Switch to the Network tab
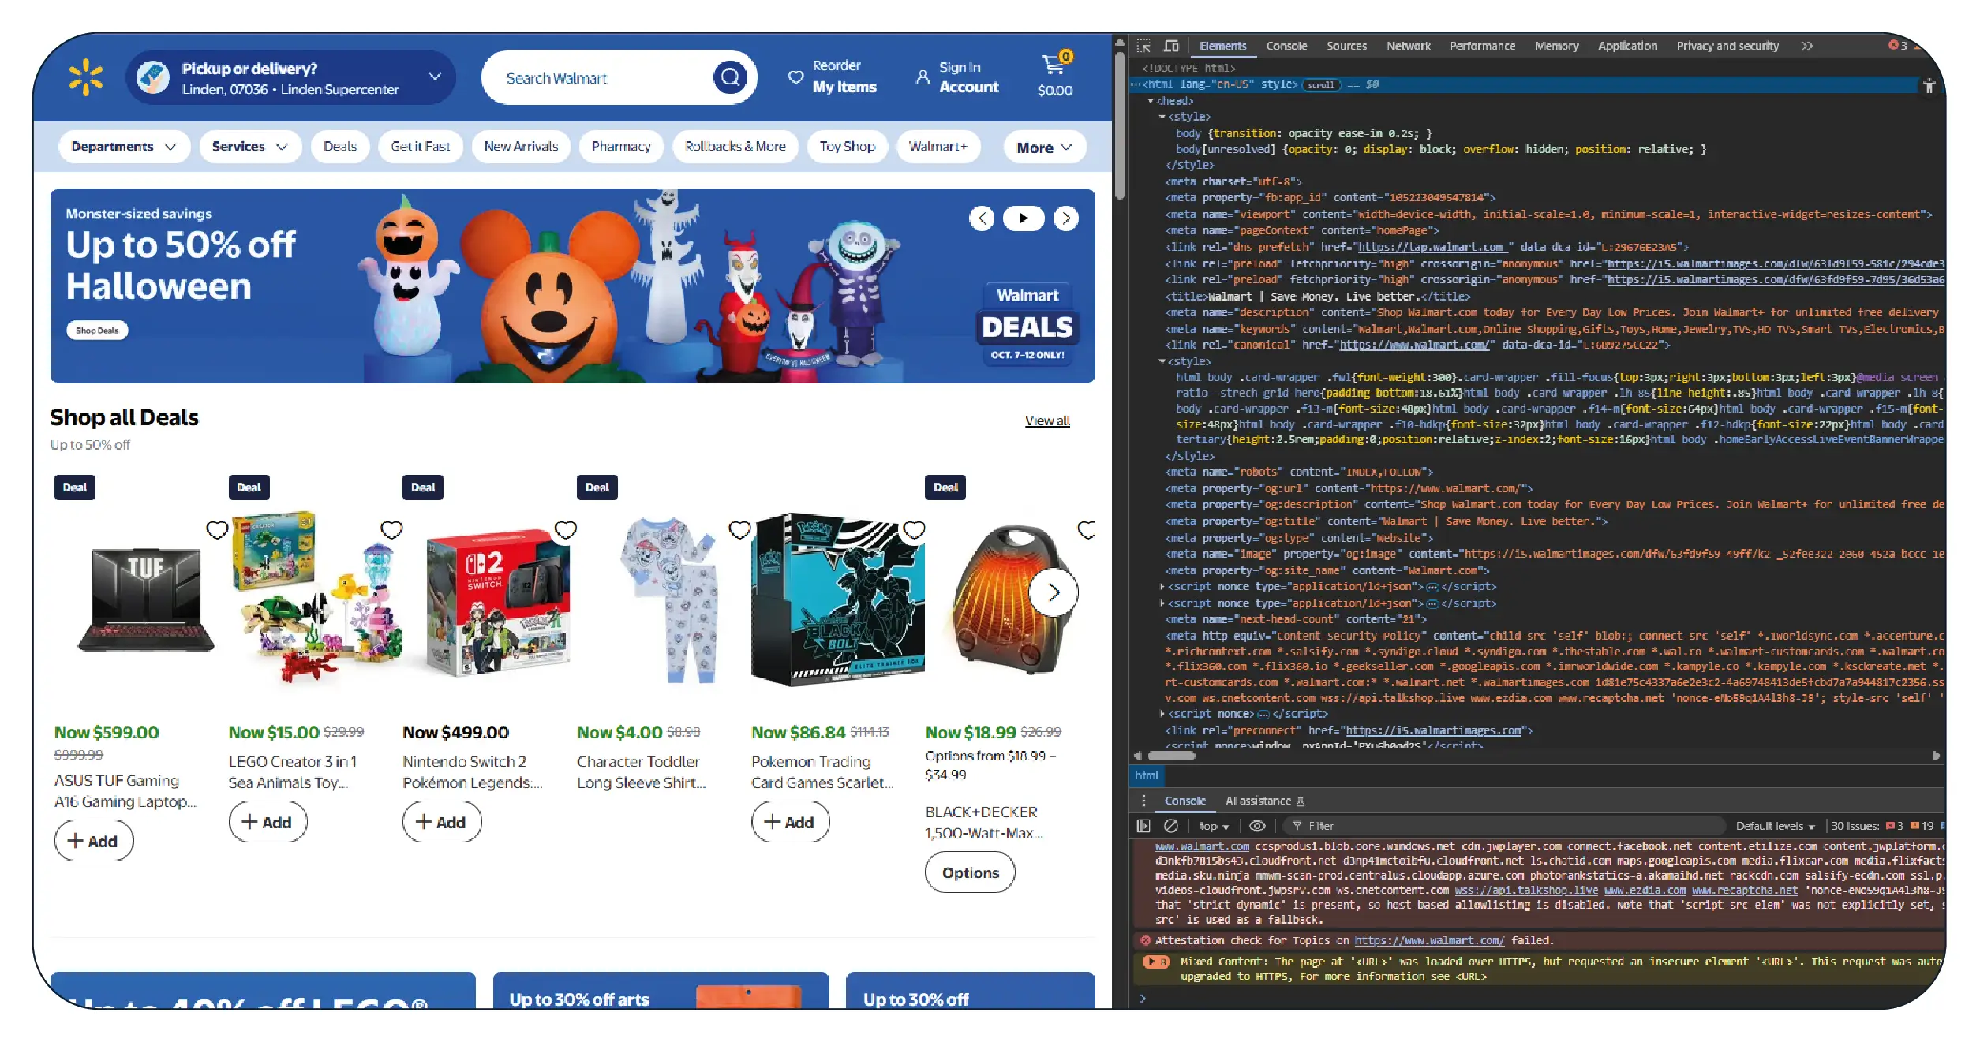The height and width of the screenshot is (1042, 1980). pos(1408,46)
